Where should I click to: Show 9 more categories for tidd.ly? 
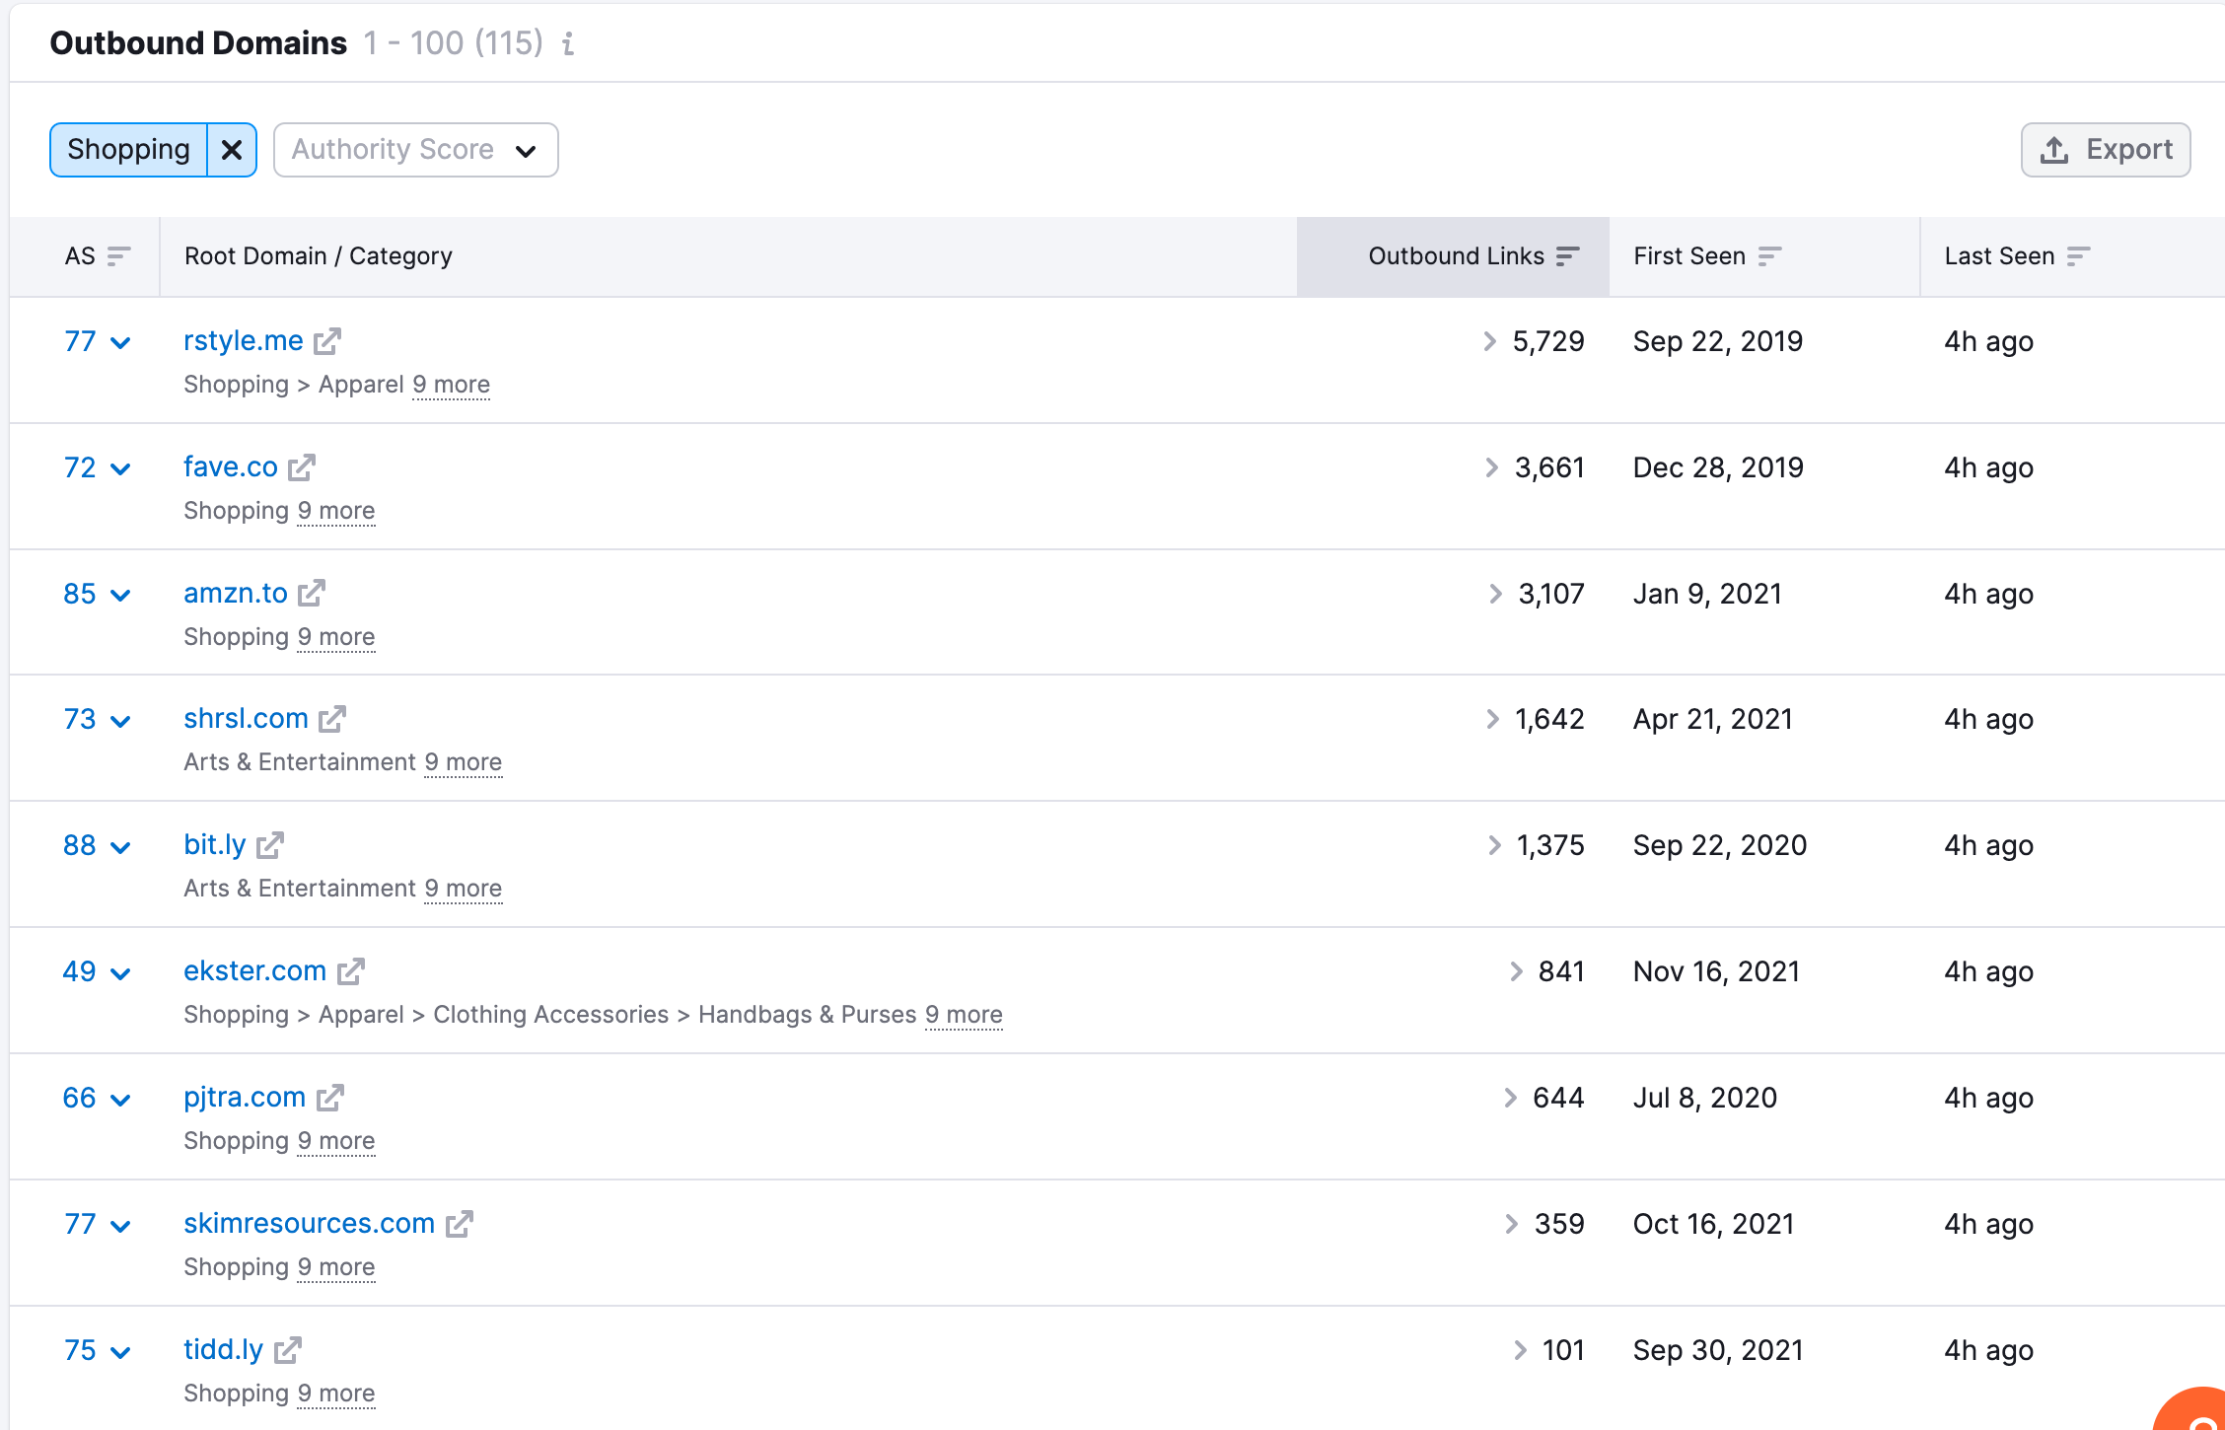click(336, 1394)
